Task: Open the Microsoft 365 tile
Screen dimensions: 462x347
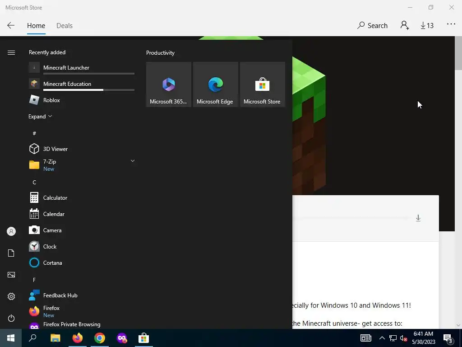Action: tap(169, 84)
